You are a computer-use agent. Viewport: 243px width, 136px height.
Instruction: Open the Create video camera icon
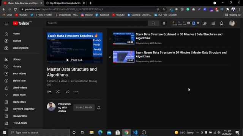coord(204,23)
